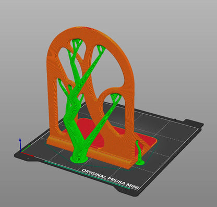This screenshot has width=217, height=207.
Task: Click the ORIGINAL PRUSA MINI bed label
Action: [x=110, y=179]
